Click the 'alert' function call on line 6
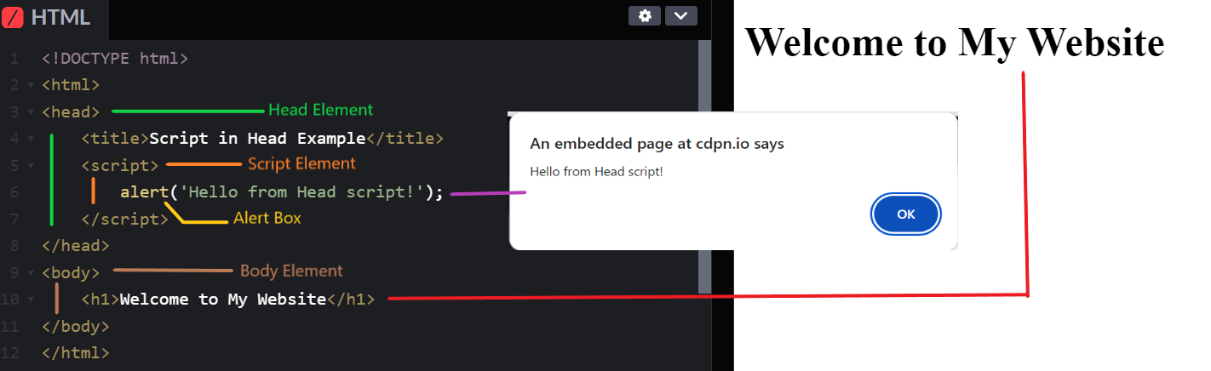1211x371 pixels. (x=144, y=192)
